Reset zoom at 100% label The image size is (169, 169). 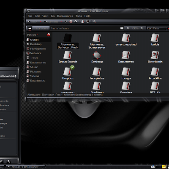pos(135,28)
